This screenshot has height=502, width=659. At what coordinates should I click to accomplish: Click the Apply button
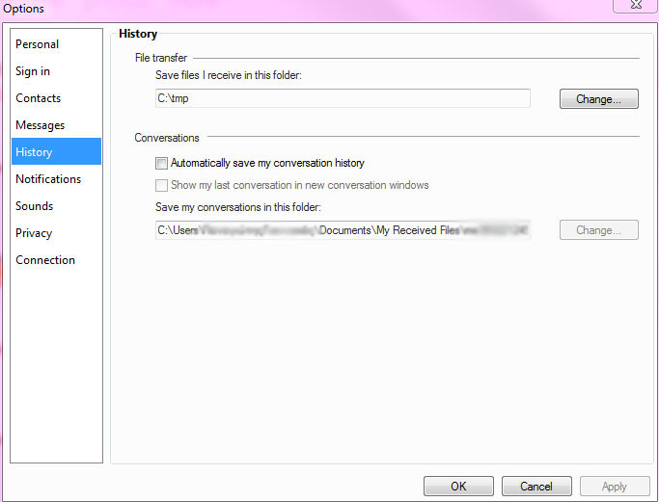click(614, 487)
